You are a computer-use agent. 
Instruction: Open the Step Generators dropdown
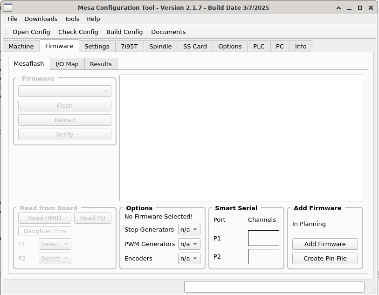point(189,230)
